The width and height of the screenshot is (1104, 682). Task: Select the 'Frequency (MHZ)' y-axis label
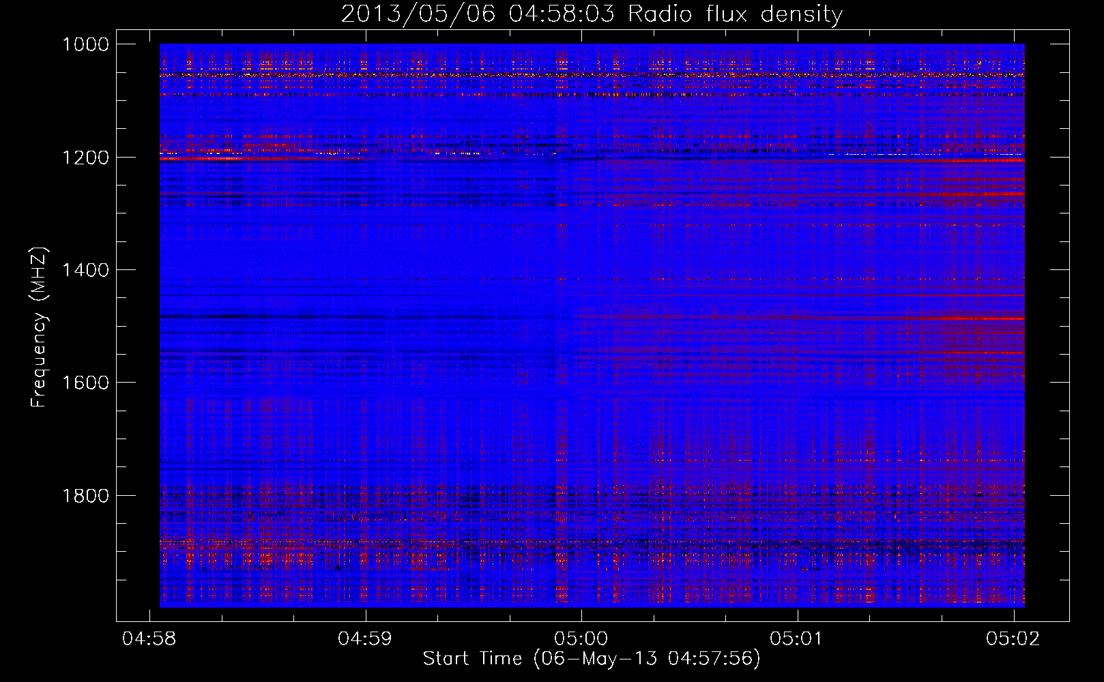tap(38, 327)
